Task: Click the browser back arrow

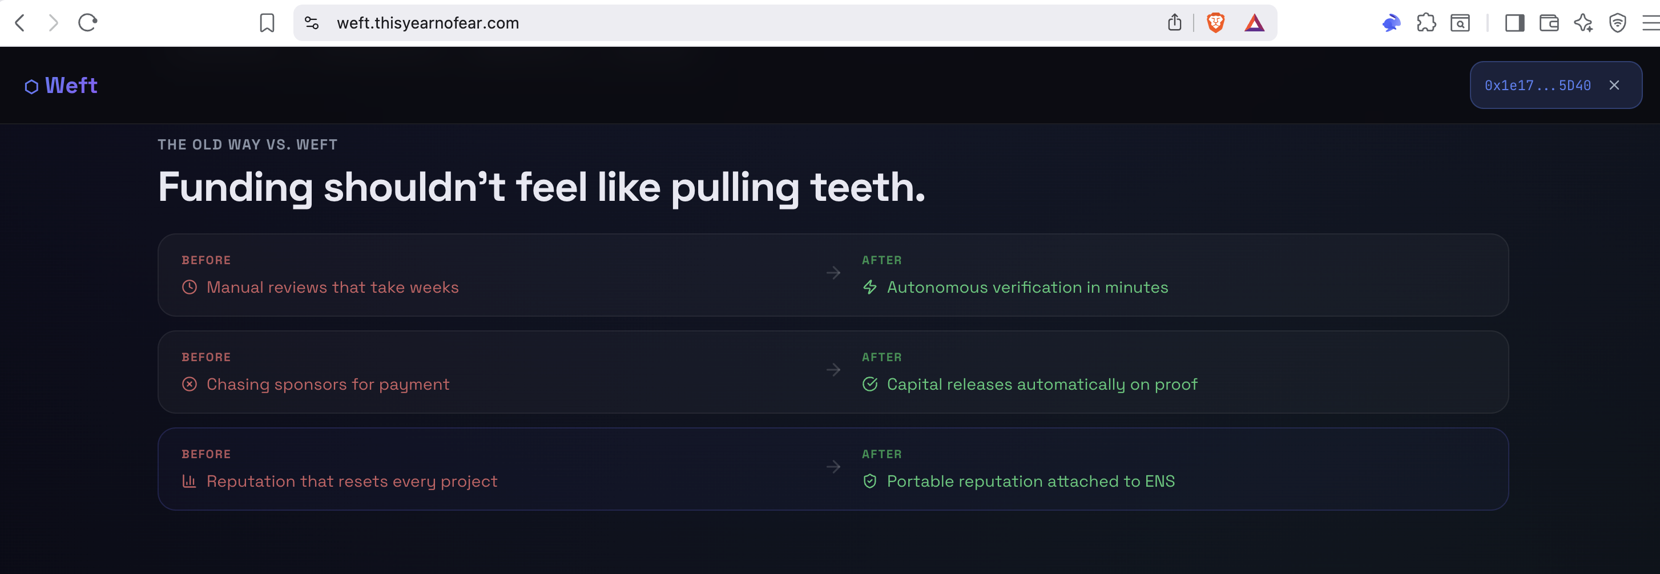Action: [20, 23]
